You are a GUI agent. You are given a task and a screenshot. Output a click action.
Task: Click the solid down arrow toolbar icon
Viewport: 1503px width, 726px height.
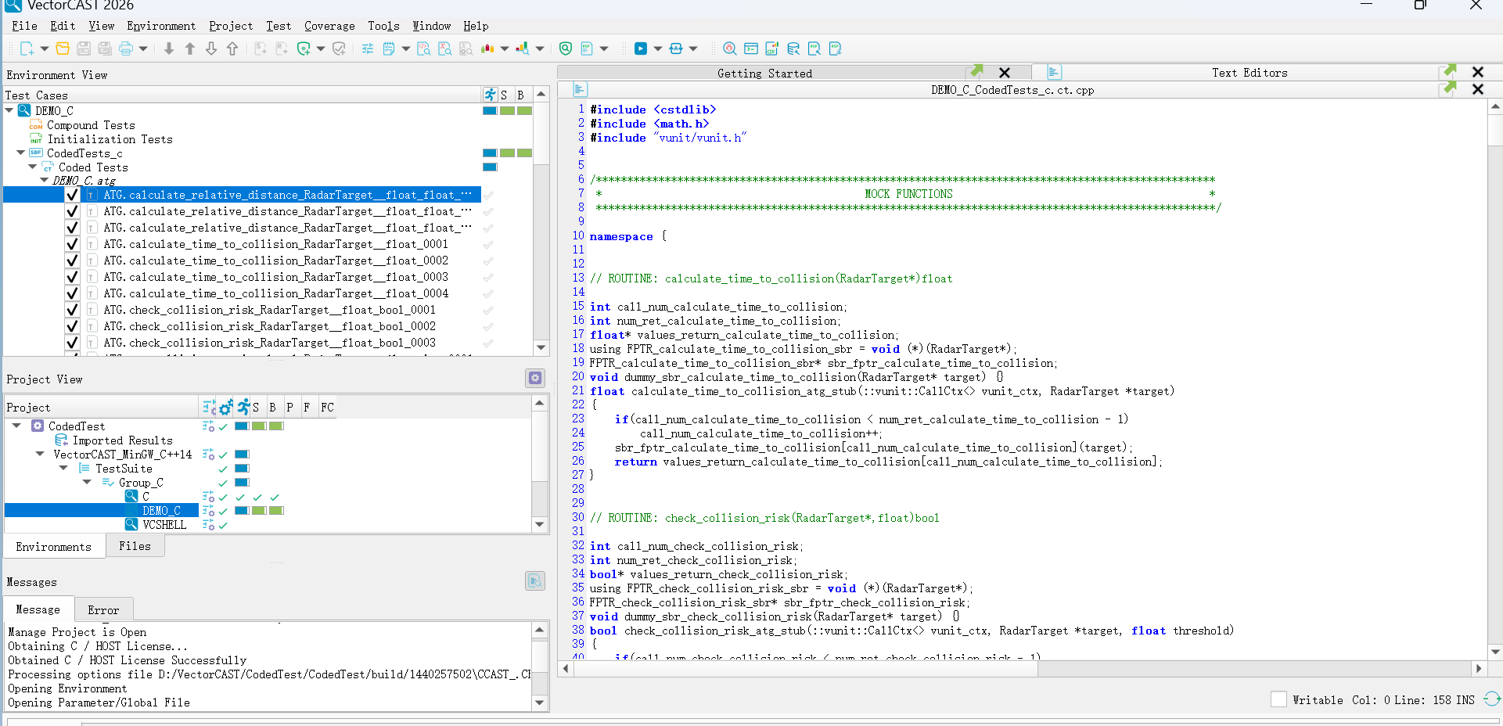(169, 49)
